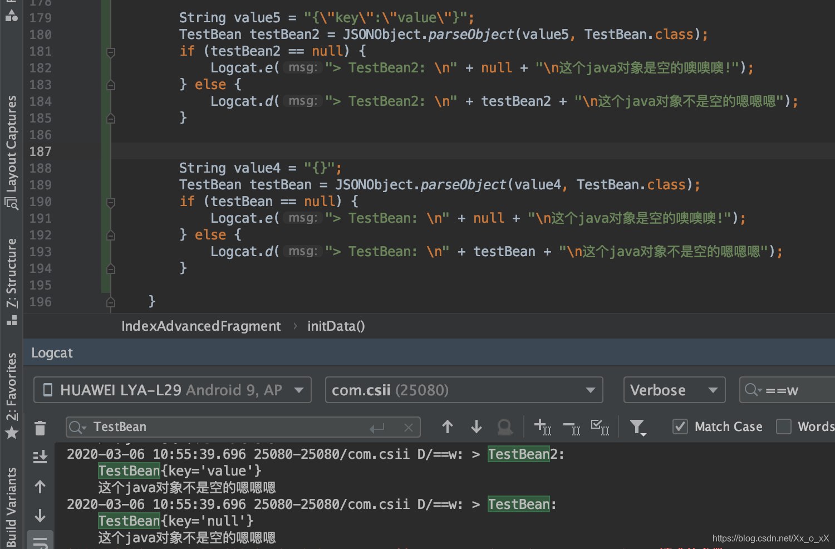Toggle fold marker at line 192
The width and height of the screenshot is (835, 549).
coord(111,236)
